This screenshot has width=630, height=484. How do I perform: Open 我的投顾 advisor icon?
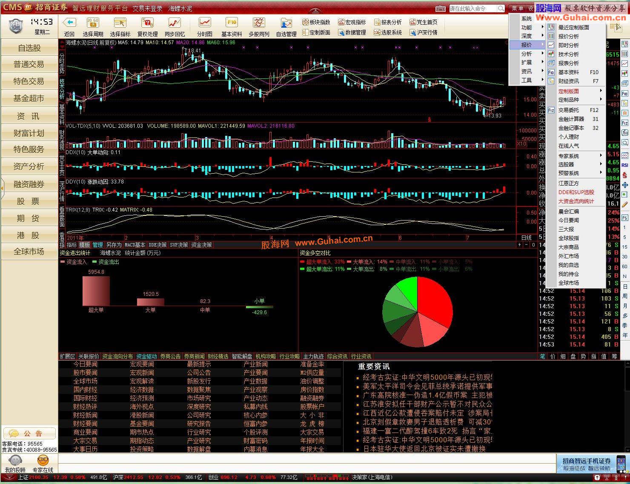point(15,463)
